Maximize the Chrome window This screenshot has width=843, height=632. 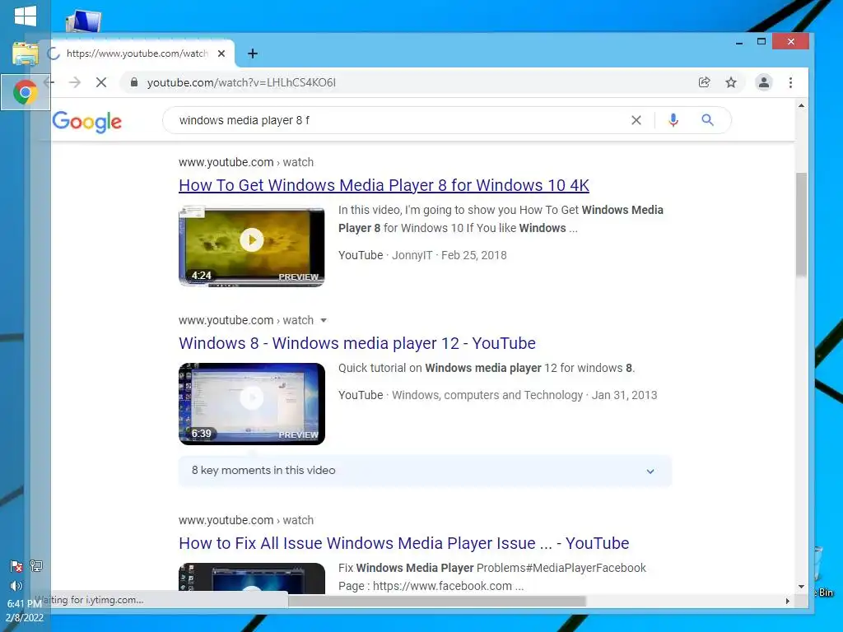click(x=761, y=41)
